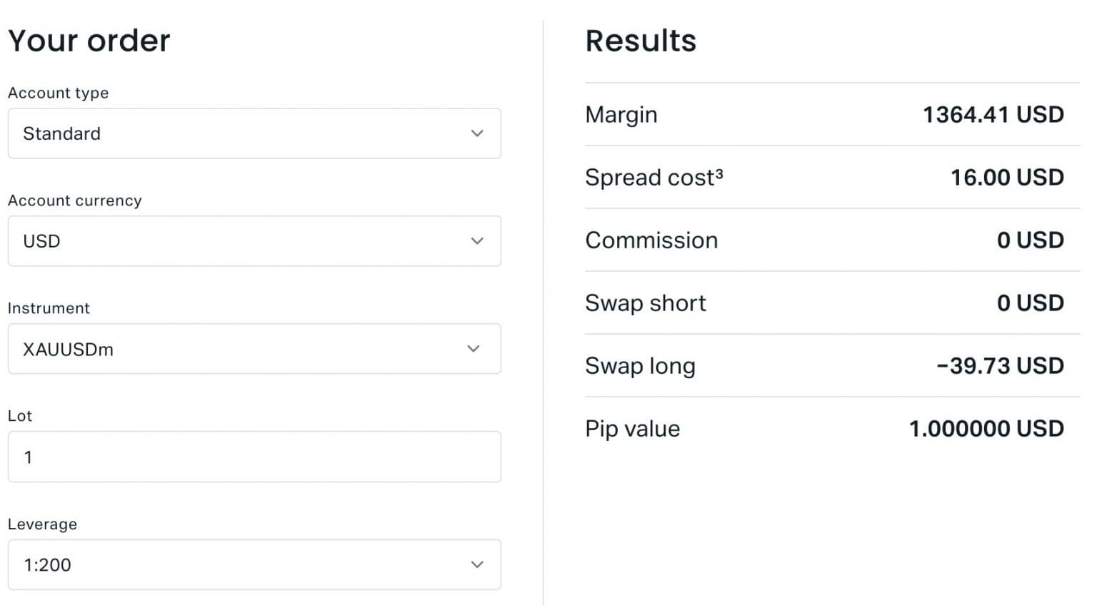Viewport: 1097px width, 605px height.
Task: Click the Account currency chevron arrow
Action: tap(477, 241)
